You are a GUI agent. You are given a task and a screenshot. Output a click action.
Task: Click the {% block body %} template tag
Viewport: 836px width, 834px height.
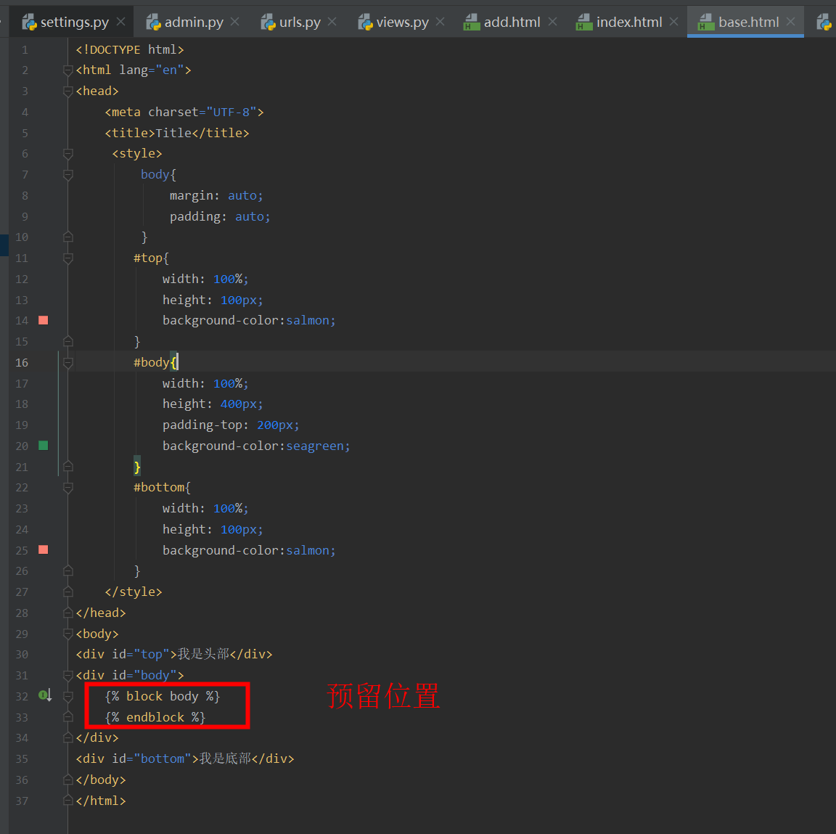tap(163, 696)
